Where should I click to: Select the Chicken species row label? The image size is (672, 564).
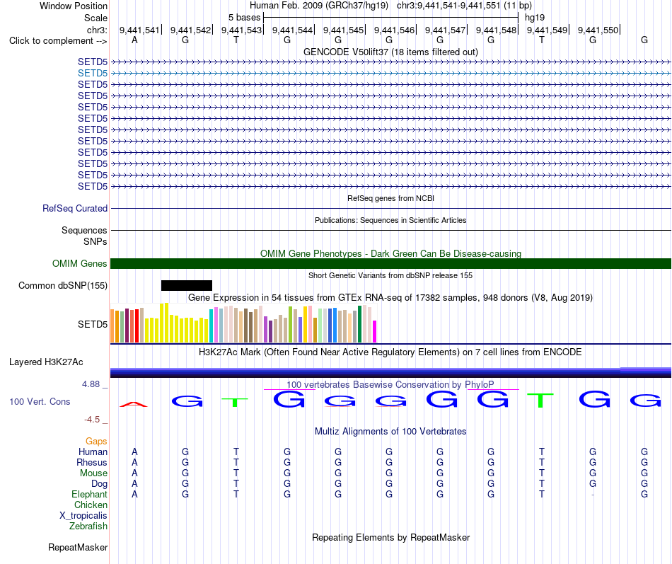click(91, 505)
